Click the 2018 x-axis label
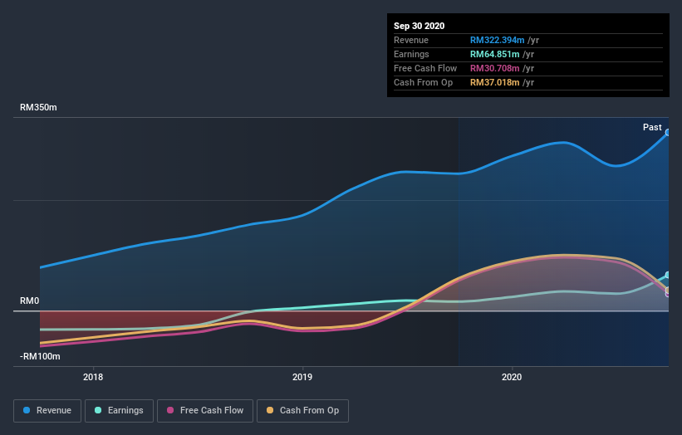Viewport: 682px width, 435px height. pos(93,377)
